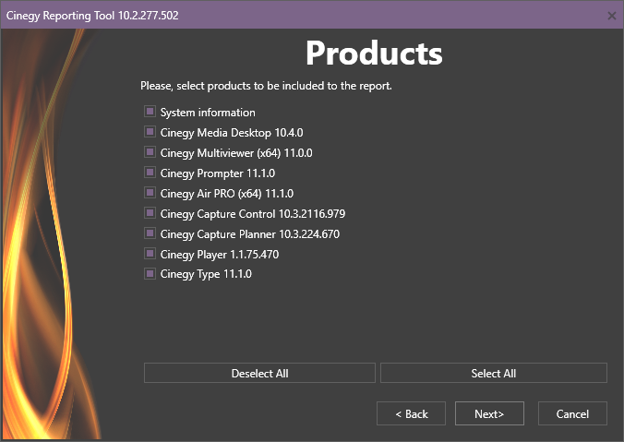The height and width of the screenshot is (442, 624).
Task: Toggle the Cinegy Media Desktop 10.4.0 checkbox
Action: (x=150, y=132)
